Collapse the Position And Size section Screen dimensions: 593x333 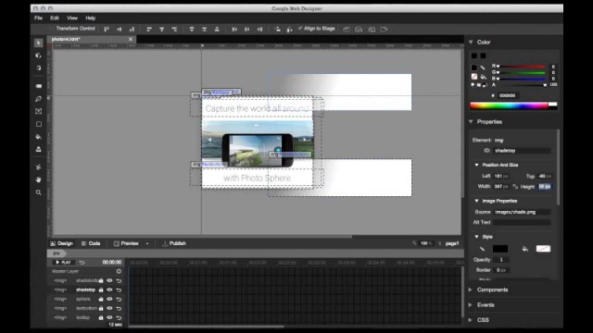pyautogui.click(x=476, y=165)
